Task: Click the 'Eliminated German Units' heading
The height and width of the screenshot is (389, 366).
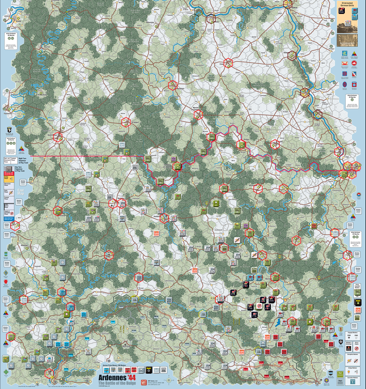Action: (x=347, y=4)
